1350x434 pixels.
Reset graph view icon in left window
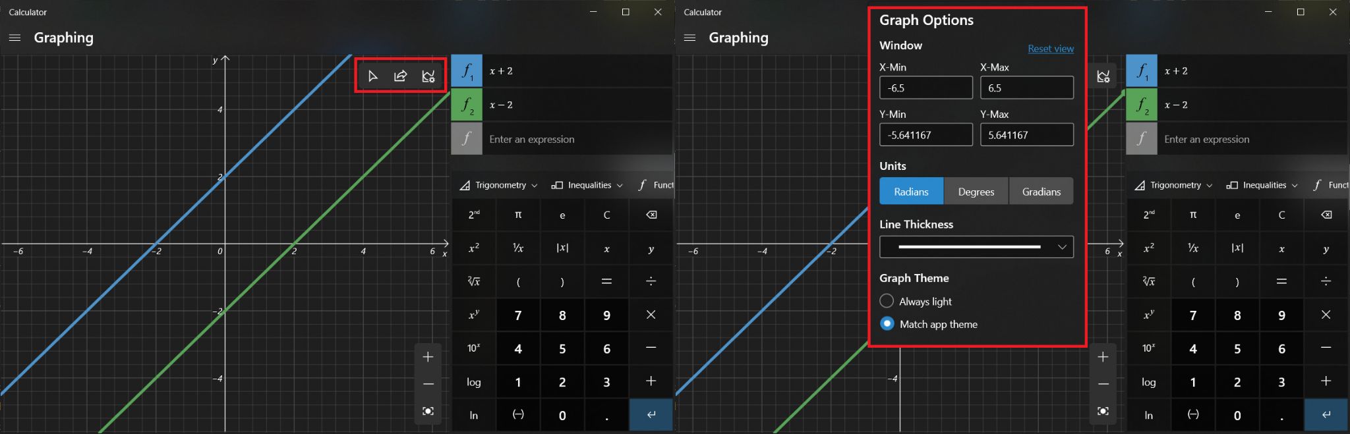coord(428,411)
